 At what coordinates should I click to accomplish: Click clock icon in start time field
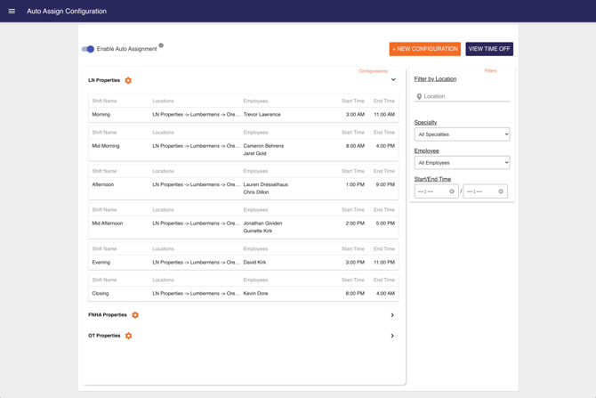[x=452, y=191]
